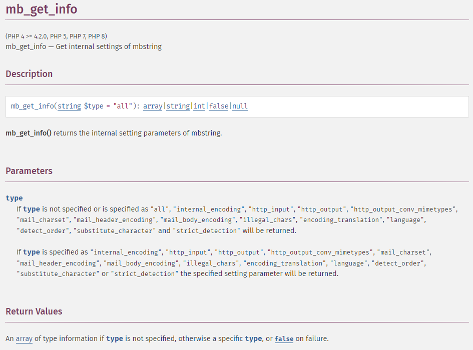This screenshot has height=350, width=473.
Task: Click the 'null' return type link
Action: click(x=240, y=106)
